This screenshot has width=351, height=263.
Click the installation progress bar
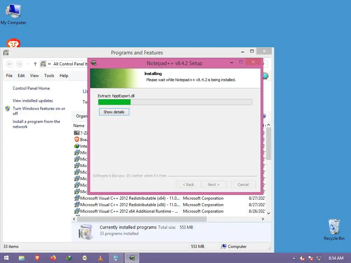(x=175, y=102)
